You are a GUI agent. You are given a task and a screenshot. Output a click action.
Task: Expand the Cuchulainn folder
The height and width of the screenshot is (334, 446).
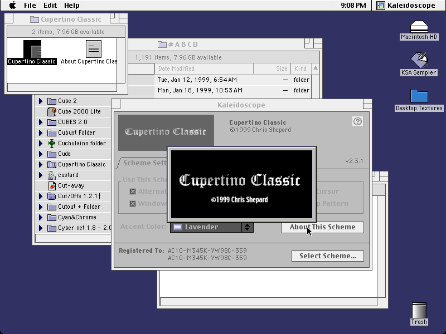coord(41,144)
